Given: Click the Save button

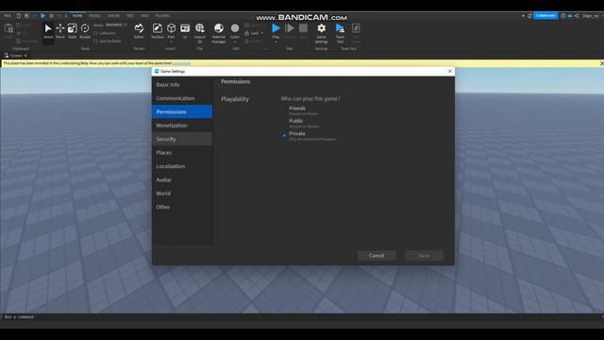Looking at the screenshot, I should pyautogui.click(x=424, y=256).
